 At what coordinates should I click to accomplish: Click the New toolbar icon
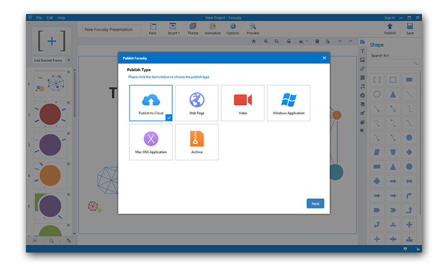click(x=153, y=29)
